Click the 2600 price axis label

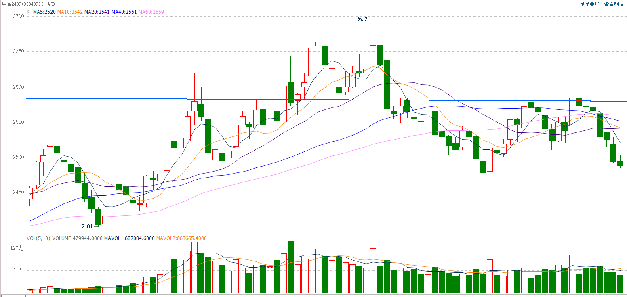[18, 87]
